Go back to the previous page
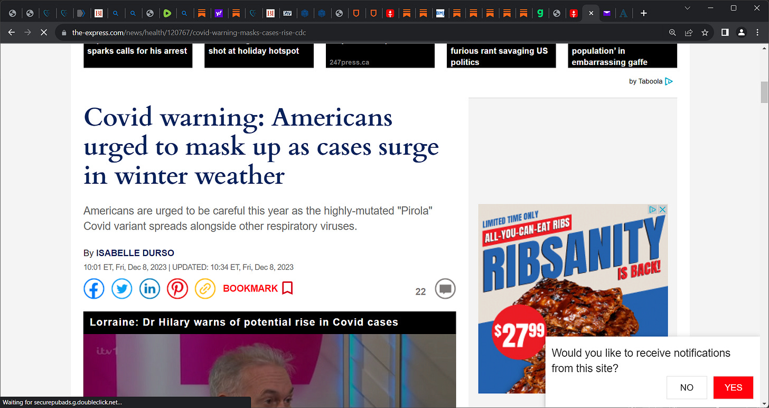The height and width of the screenshot is (408, 769). point(12,33)
